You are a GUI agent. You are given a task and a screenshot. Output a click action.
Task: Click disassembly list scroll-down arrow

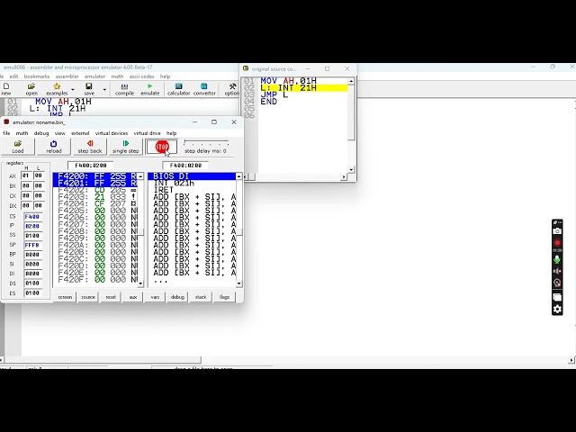239,283
